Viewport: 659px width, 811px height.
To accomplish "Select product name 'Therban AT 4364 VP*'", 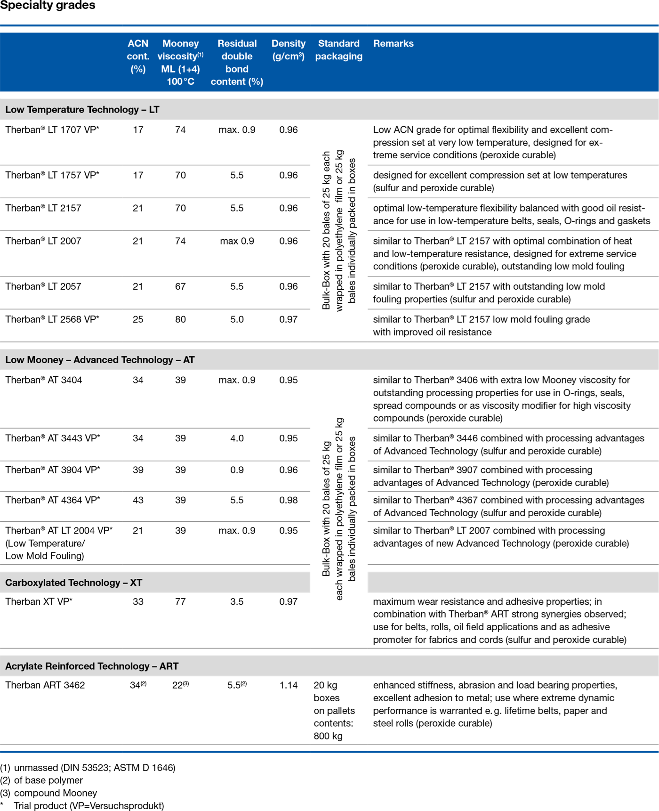I will coord(53,500).
